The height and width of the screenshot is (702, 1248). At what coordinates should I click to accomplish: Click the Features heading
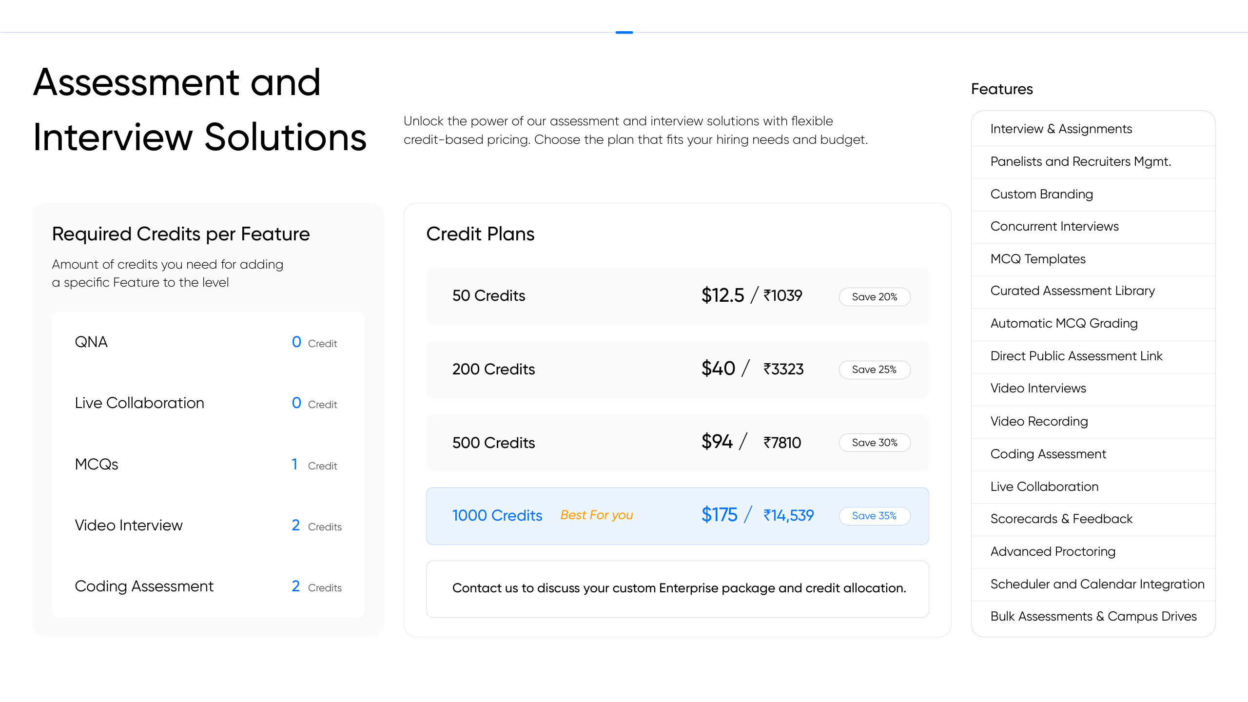tap(1002, 89)
